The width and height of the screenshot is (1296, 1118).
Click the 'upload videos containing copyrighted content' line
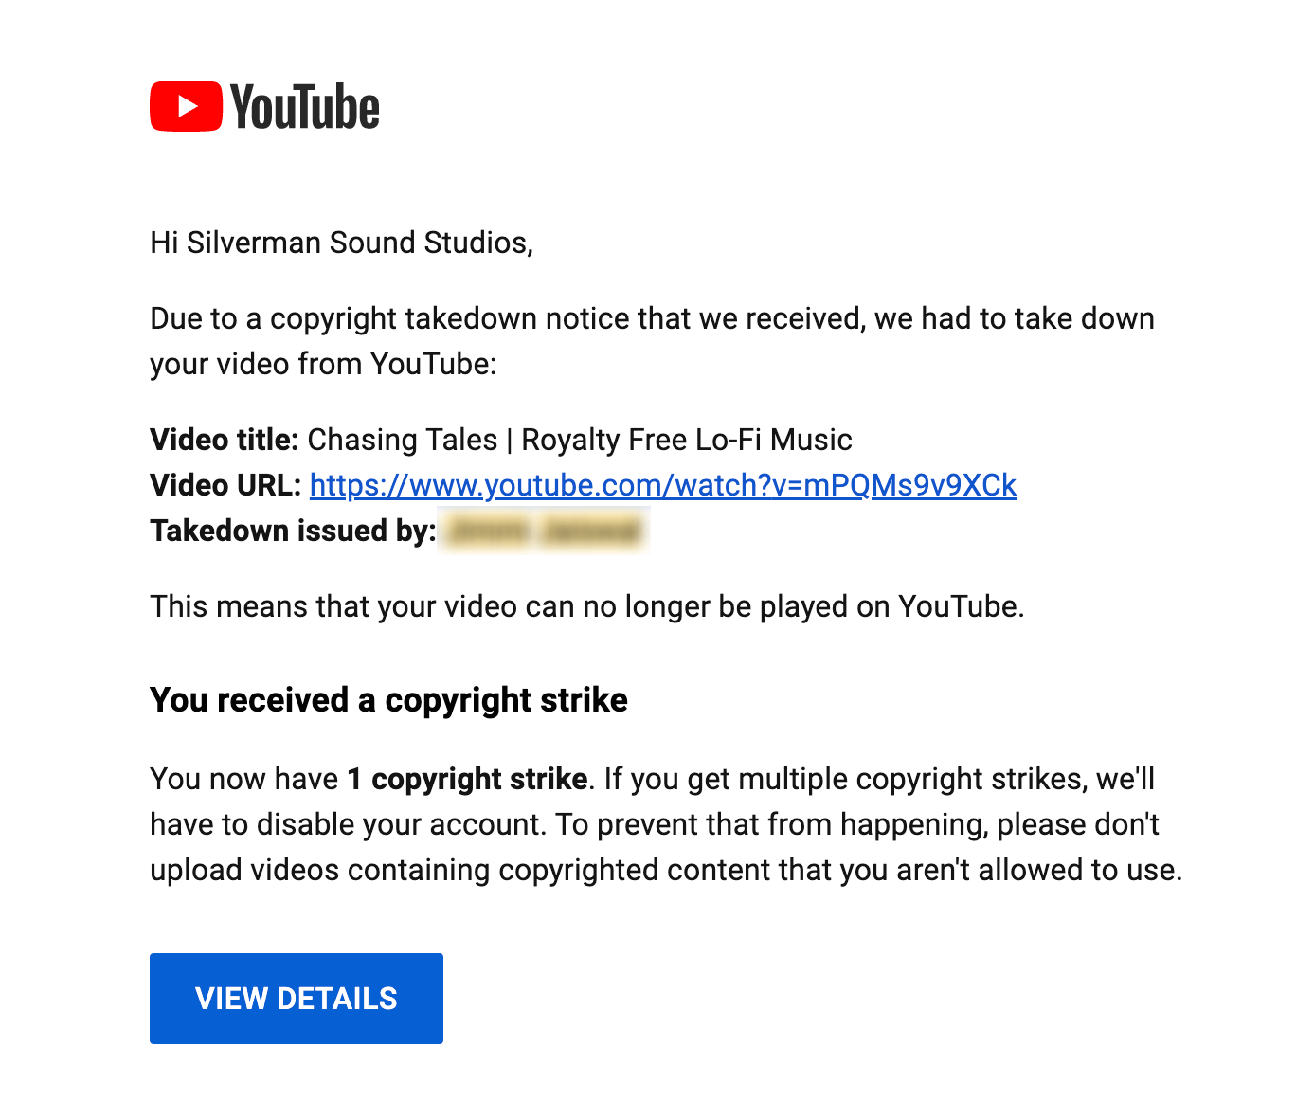[666, 870]
